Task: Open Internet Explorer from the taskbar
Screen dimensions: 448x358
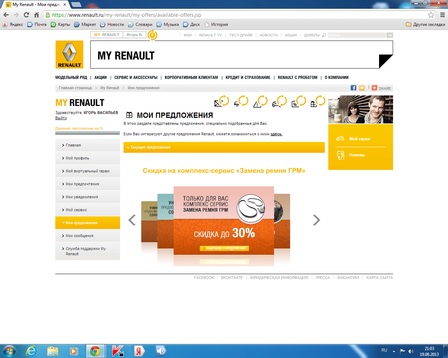Action: pos(31,351)
